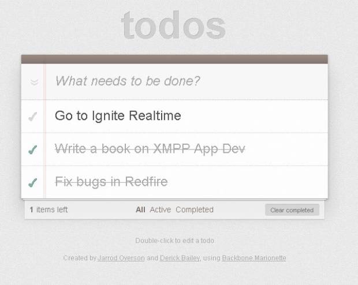Click the "What needs to be done?" field
The height and width of the screenshot is (285, 358).
pos(187,81)
